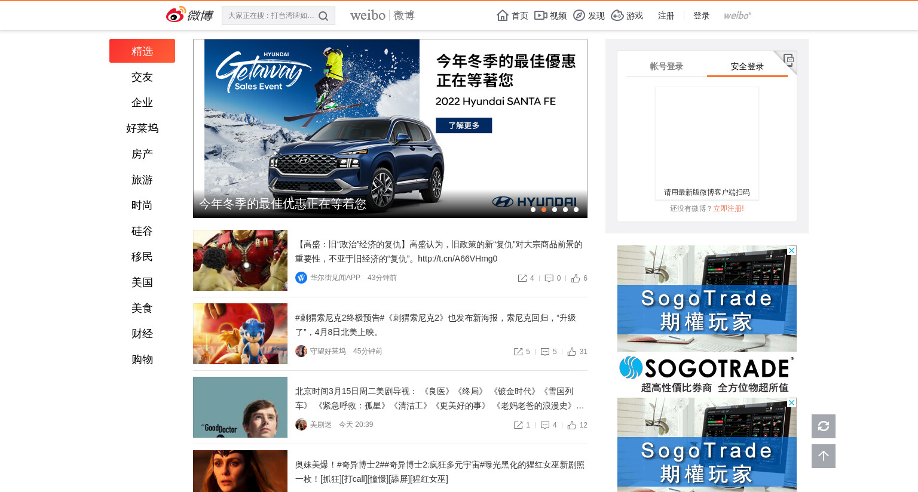Click 了解更多 button in Hyundai banner
Screen dimensions: 918x492
(464, 125)
